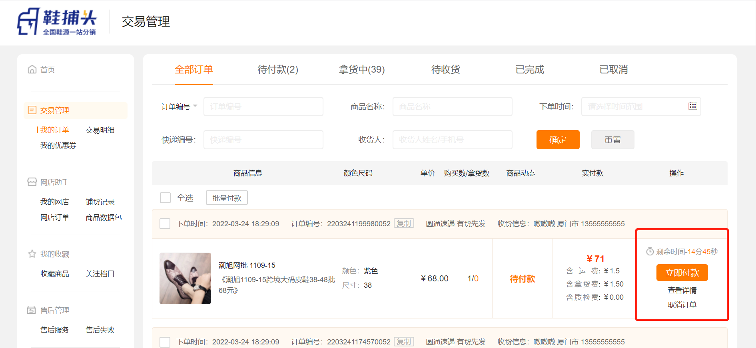Open the shoe product thumbnail image

(185, 279)
